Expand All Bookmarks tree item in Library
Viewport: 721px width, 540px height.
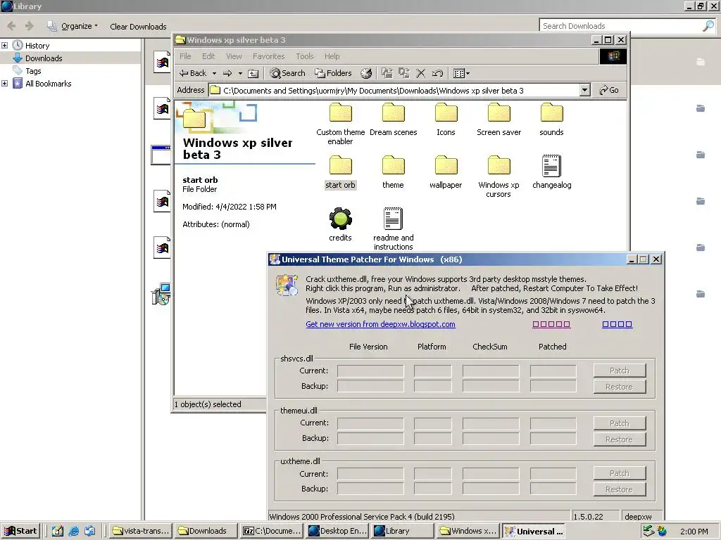(x=5, y=83)
